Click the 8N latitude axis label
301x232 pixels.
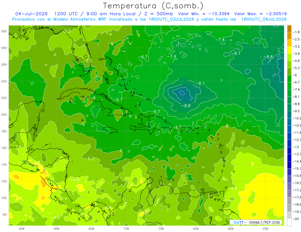[5, 214]
